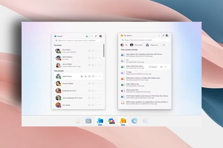This screenshot has width=223, height=148.
Task: Start video call with Charlotte de Crum
Action: click(89, 91)
